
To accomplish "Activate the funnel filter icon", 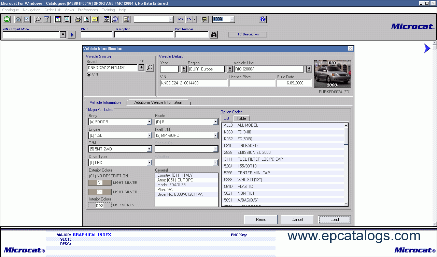I will point(47,19).
